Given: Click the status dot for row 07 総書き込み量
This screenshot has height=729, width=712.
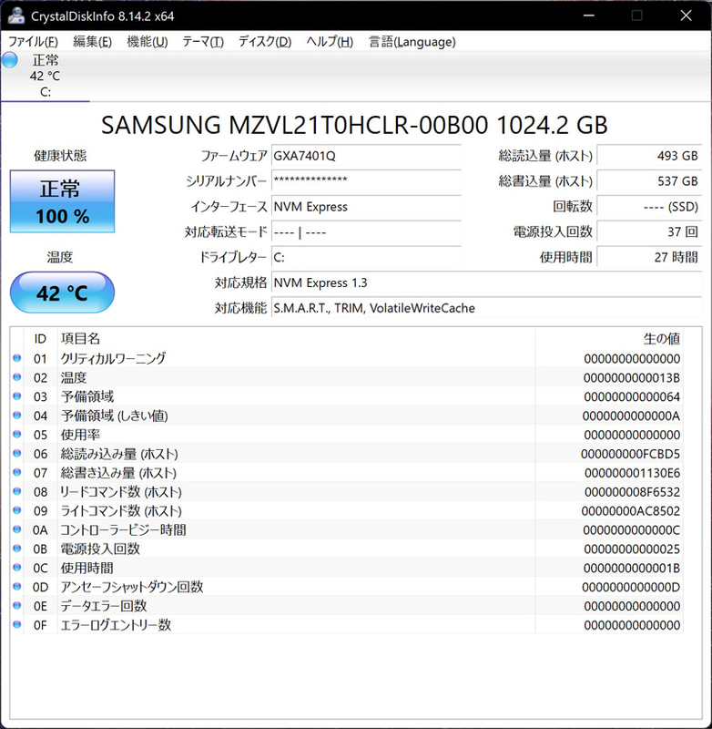Looking at the screenshot, I should 17,472.
